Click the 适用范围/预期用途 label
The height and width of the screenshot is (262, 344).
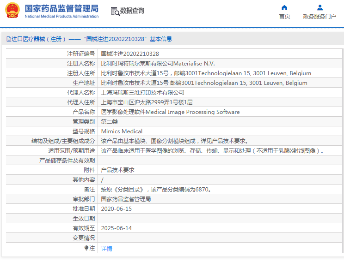72,150
